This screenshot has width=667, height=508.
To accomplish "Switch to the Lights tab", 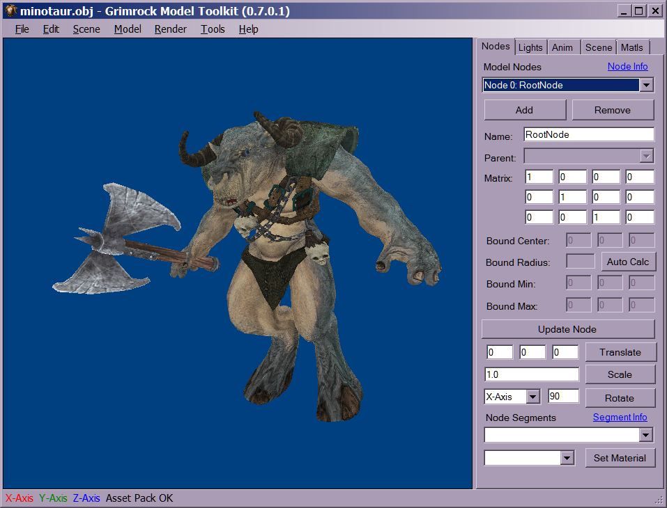I will coord(530,47).
